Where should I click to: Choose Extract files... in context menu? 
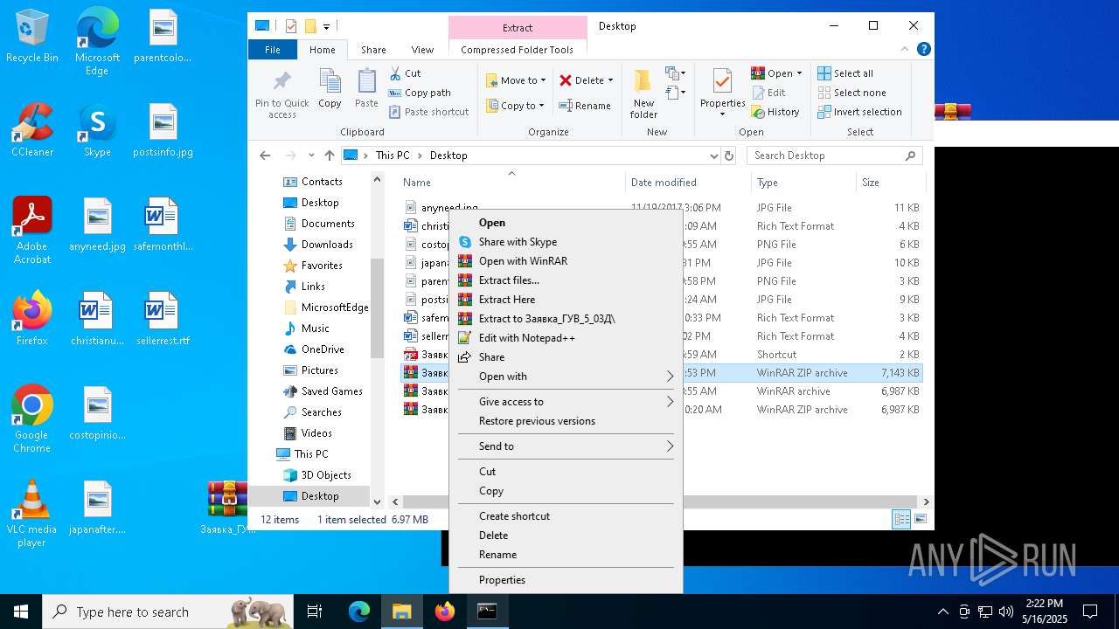pos(509,280)
